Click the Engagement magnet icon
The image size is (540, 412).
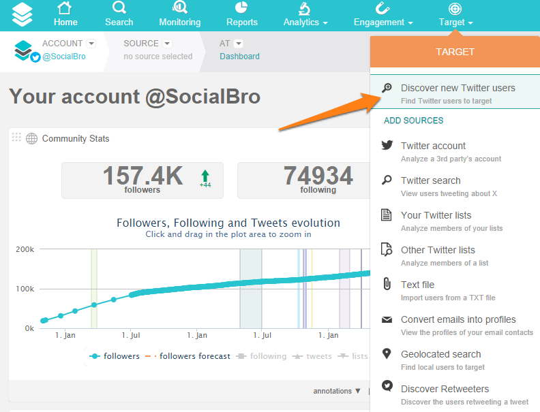coord(382,8)
